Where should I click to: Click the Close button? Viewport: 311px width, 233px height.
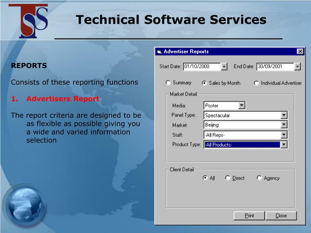coord(281,216)
